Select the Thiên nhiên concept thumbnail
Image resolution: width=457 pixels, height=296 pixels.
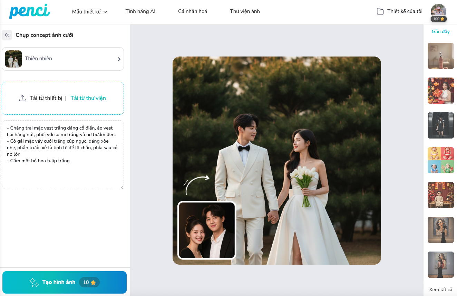13,59
